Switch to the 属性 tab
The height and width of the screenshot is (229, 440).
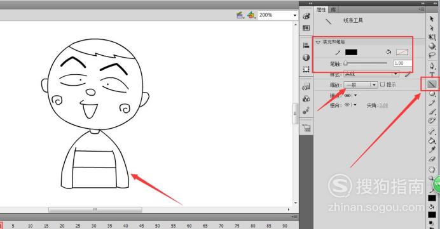point(321,10)
